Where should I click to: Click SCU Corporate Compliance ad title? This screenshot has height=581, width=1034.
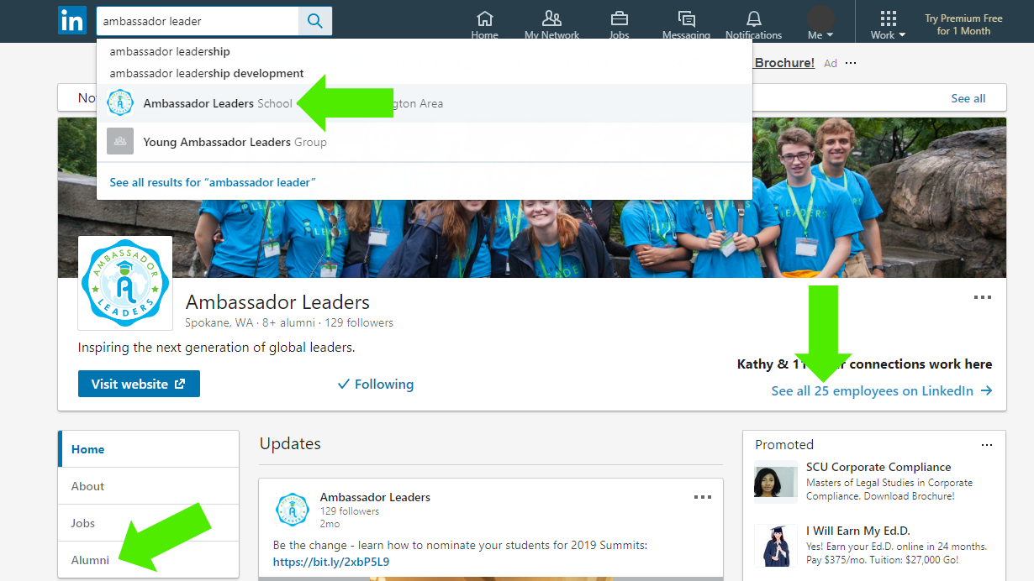click(x=878, y=467)
